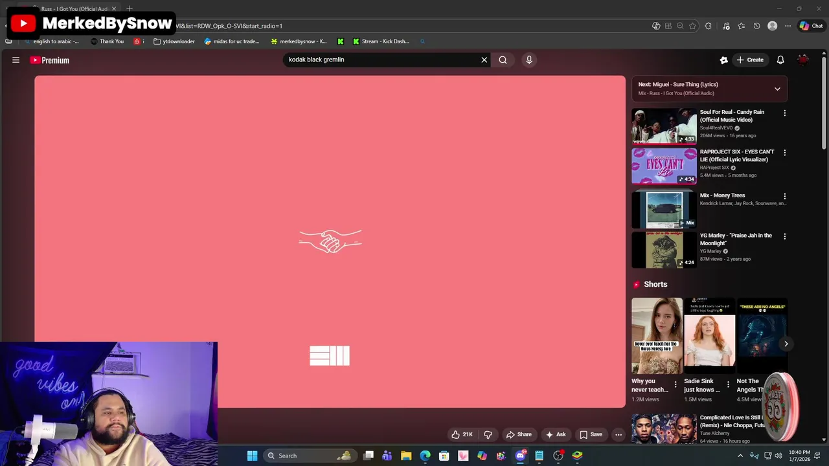The image size is (829, 466).
Task: Like the video showing 21K likes
Action: click(x=462, y=434)
